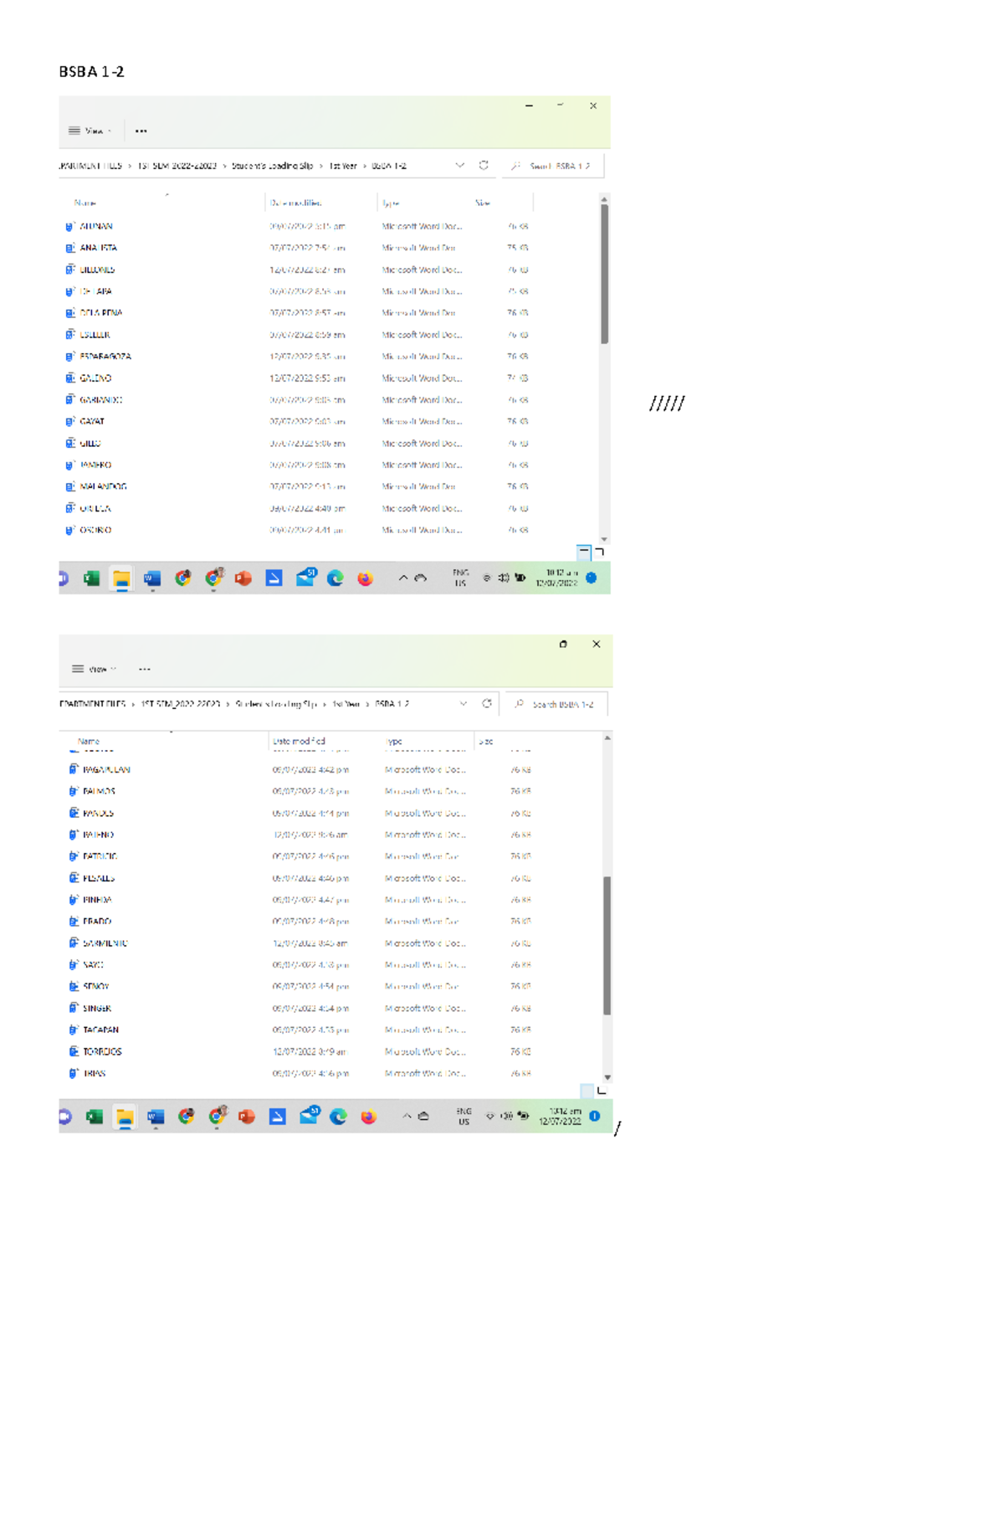The width and height of the screenshot is (1004, 1536).
Task: Click the lower window's vertical scrollbar thumb
Action: click(x=607, y=946)
